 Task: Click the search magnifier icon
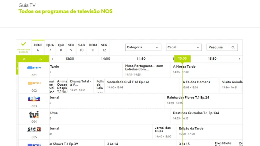(233, 48)
